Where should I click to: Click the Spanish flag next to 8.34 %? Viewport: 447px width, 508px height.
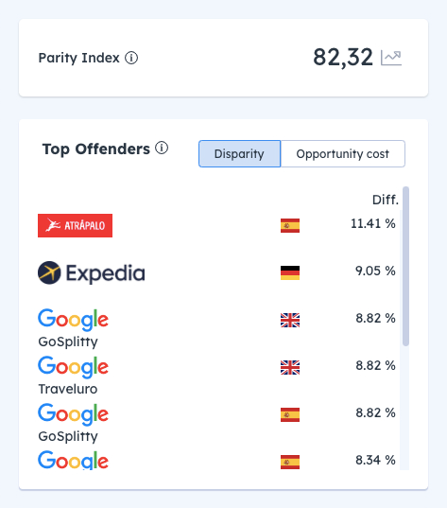[290, 462]
